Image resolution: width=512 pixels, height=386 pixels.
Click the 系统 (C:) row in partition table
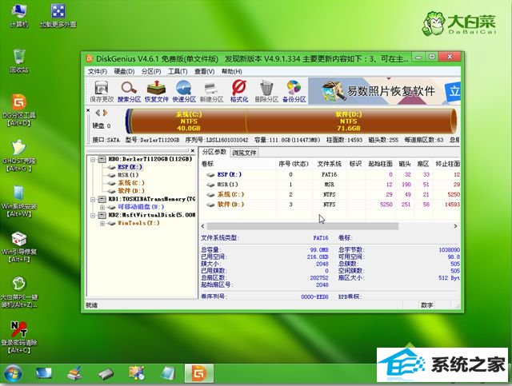point(330,194)
